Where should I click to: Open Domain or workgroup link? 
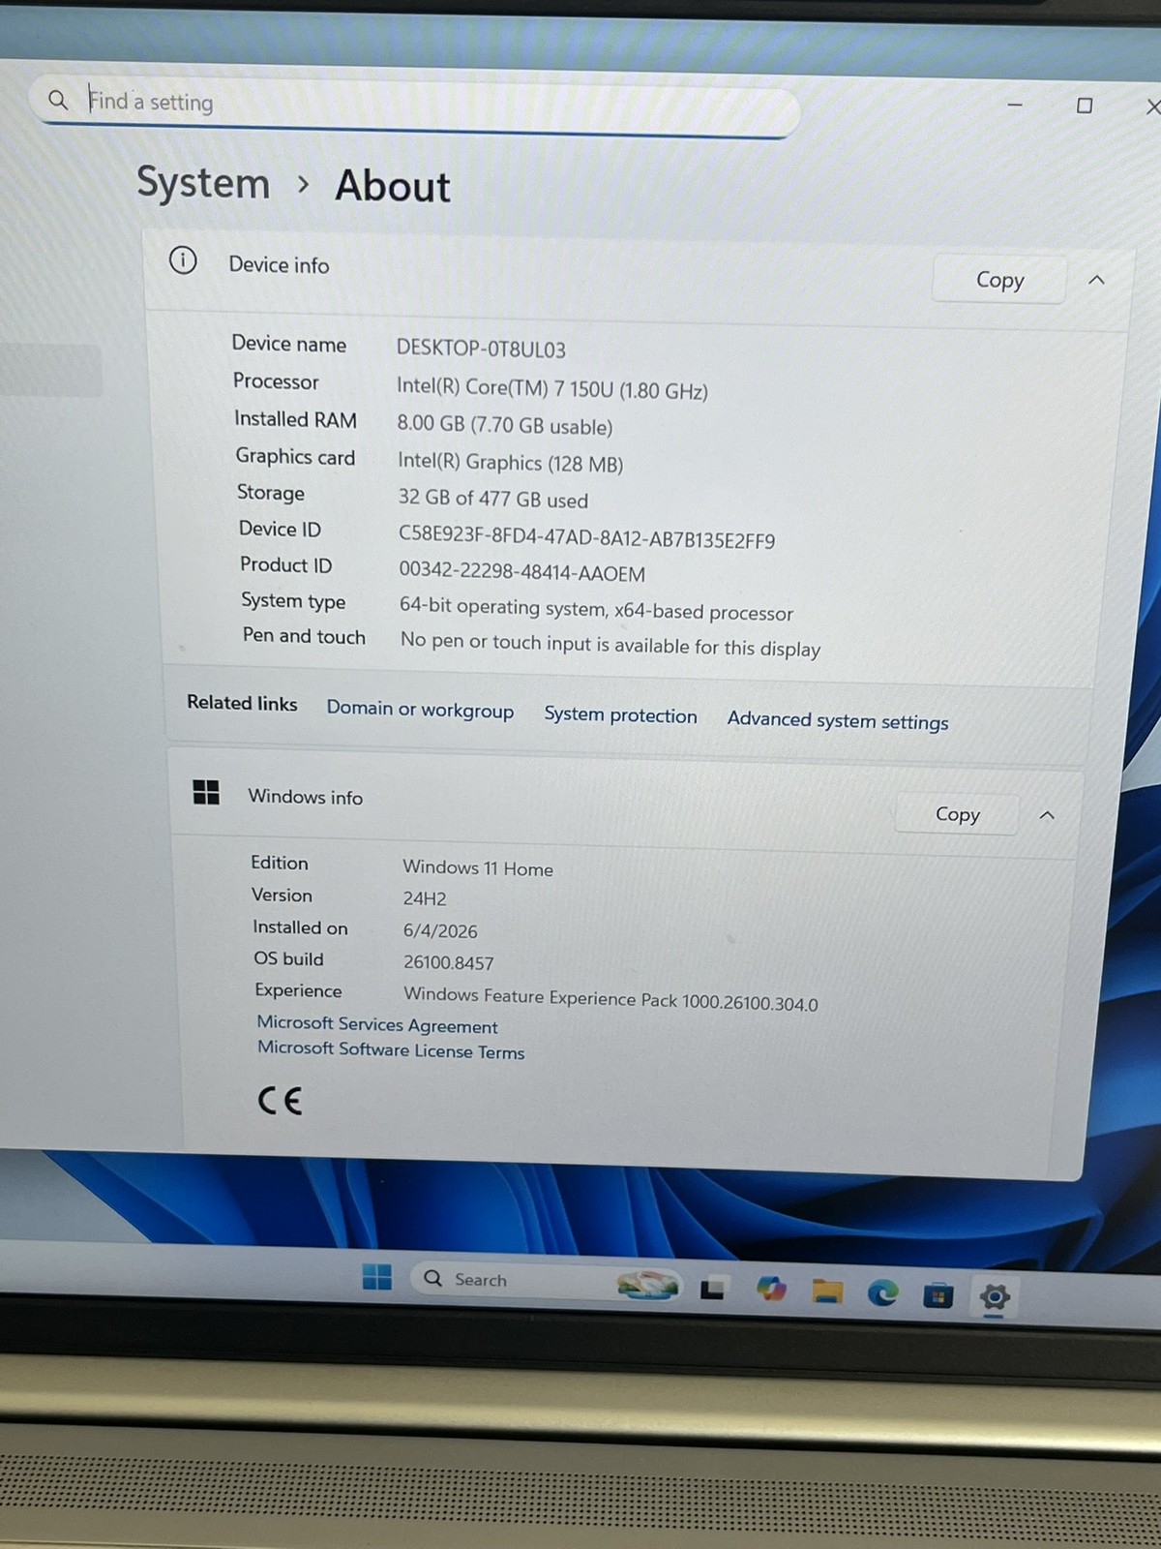point(420,709)
